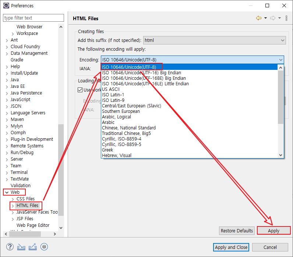Viewport: 293px width, 257px height.
Task: Click Restore Defaults button
Action: [237, 231]
